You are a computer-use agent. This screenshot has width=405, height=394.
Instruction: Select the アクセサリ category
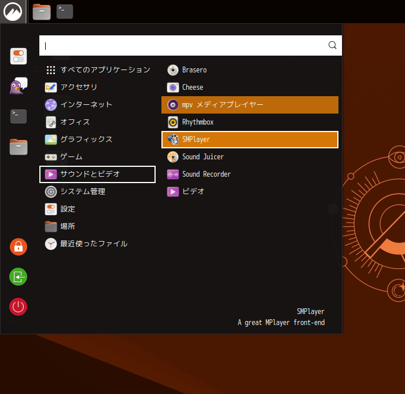(98, 87)
